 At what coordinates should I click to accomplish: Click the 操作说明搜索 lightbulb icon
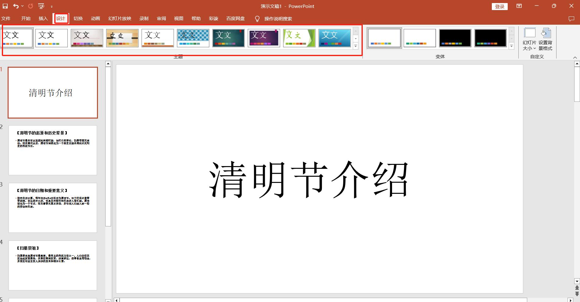pyautogui.click(x=257, y=19)
